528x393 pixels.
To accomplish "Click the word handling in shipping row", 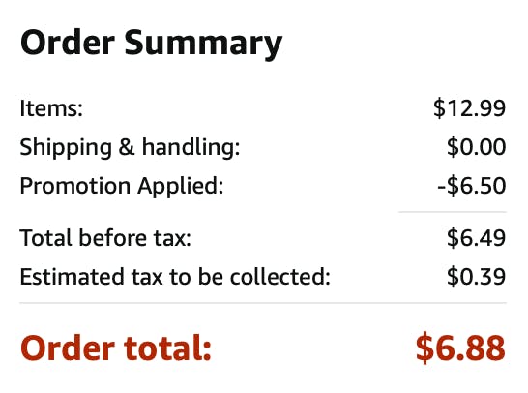I will tap(191, 147).
